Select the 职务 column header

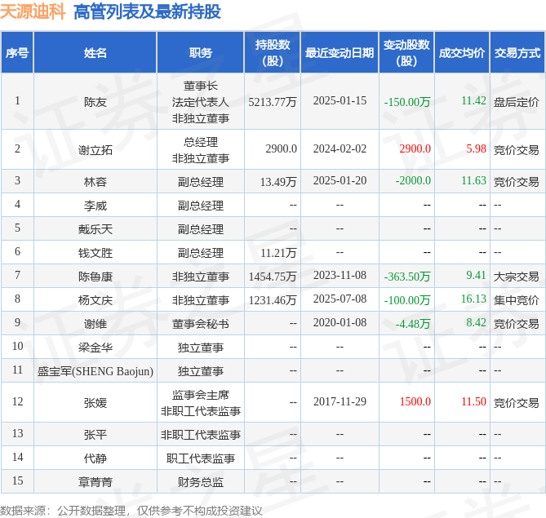pyautogui.click(x=200, y=53)
